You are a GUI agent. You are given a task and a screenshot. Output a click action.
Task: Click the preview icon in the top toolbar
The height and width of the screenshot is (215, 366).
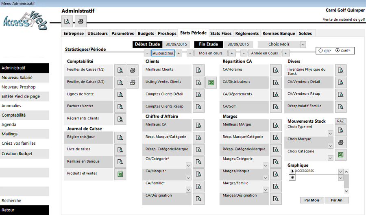point(67,21)
